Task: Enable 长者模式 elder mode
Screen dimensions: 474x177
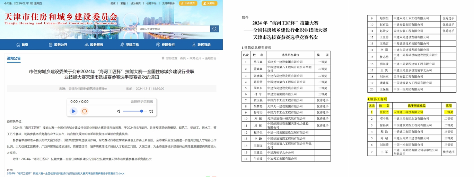Action: point(188,3)
